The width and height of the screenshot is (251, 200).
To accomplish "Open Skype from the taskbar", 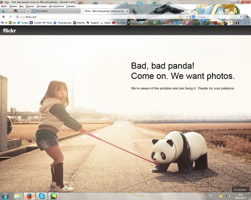I will coord(42,196).
